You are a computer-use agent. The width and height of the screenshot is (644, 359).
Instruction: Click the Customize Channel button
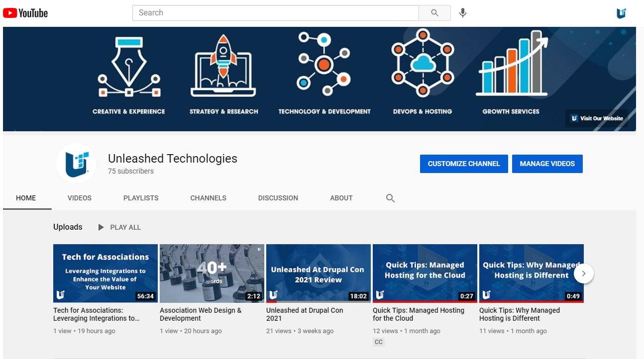[464, 164]
